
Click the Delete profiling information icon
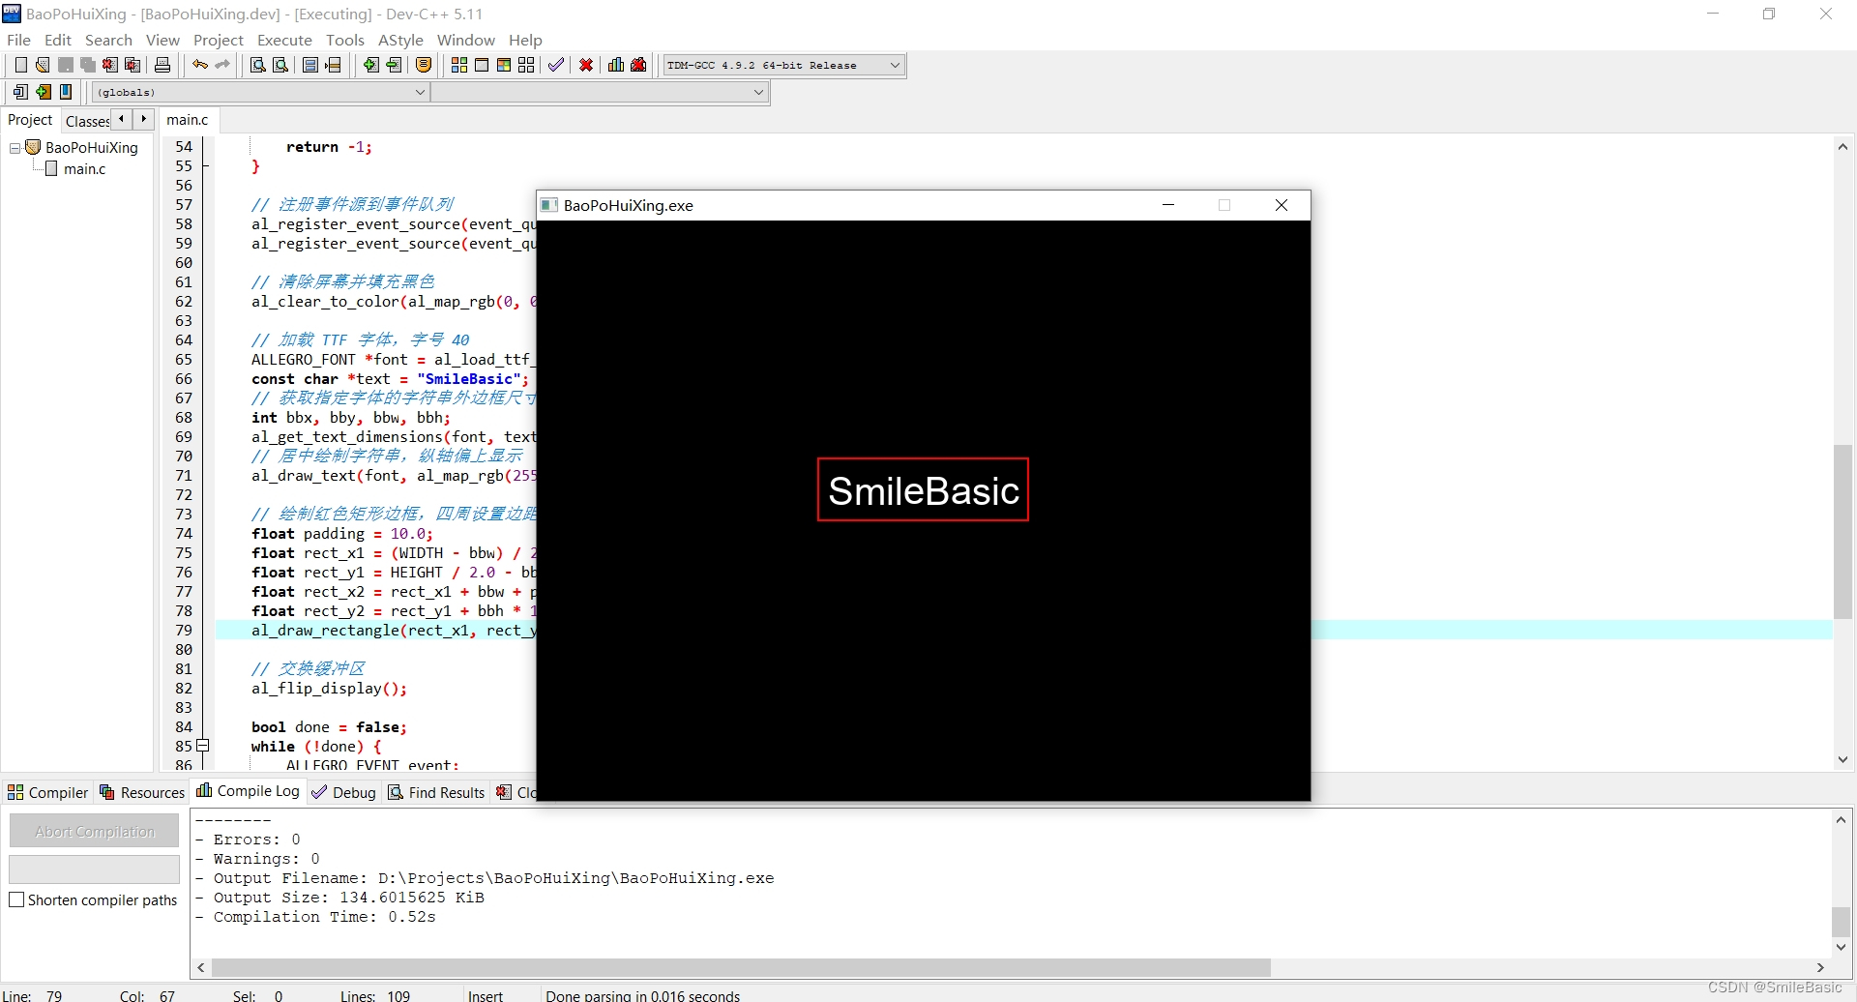tap(638, 65)
